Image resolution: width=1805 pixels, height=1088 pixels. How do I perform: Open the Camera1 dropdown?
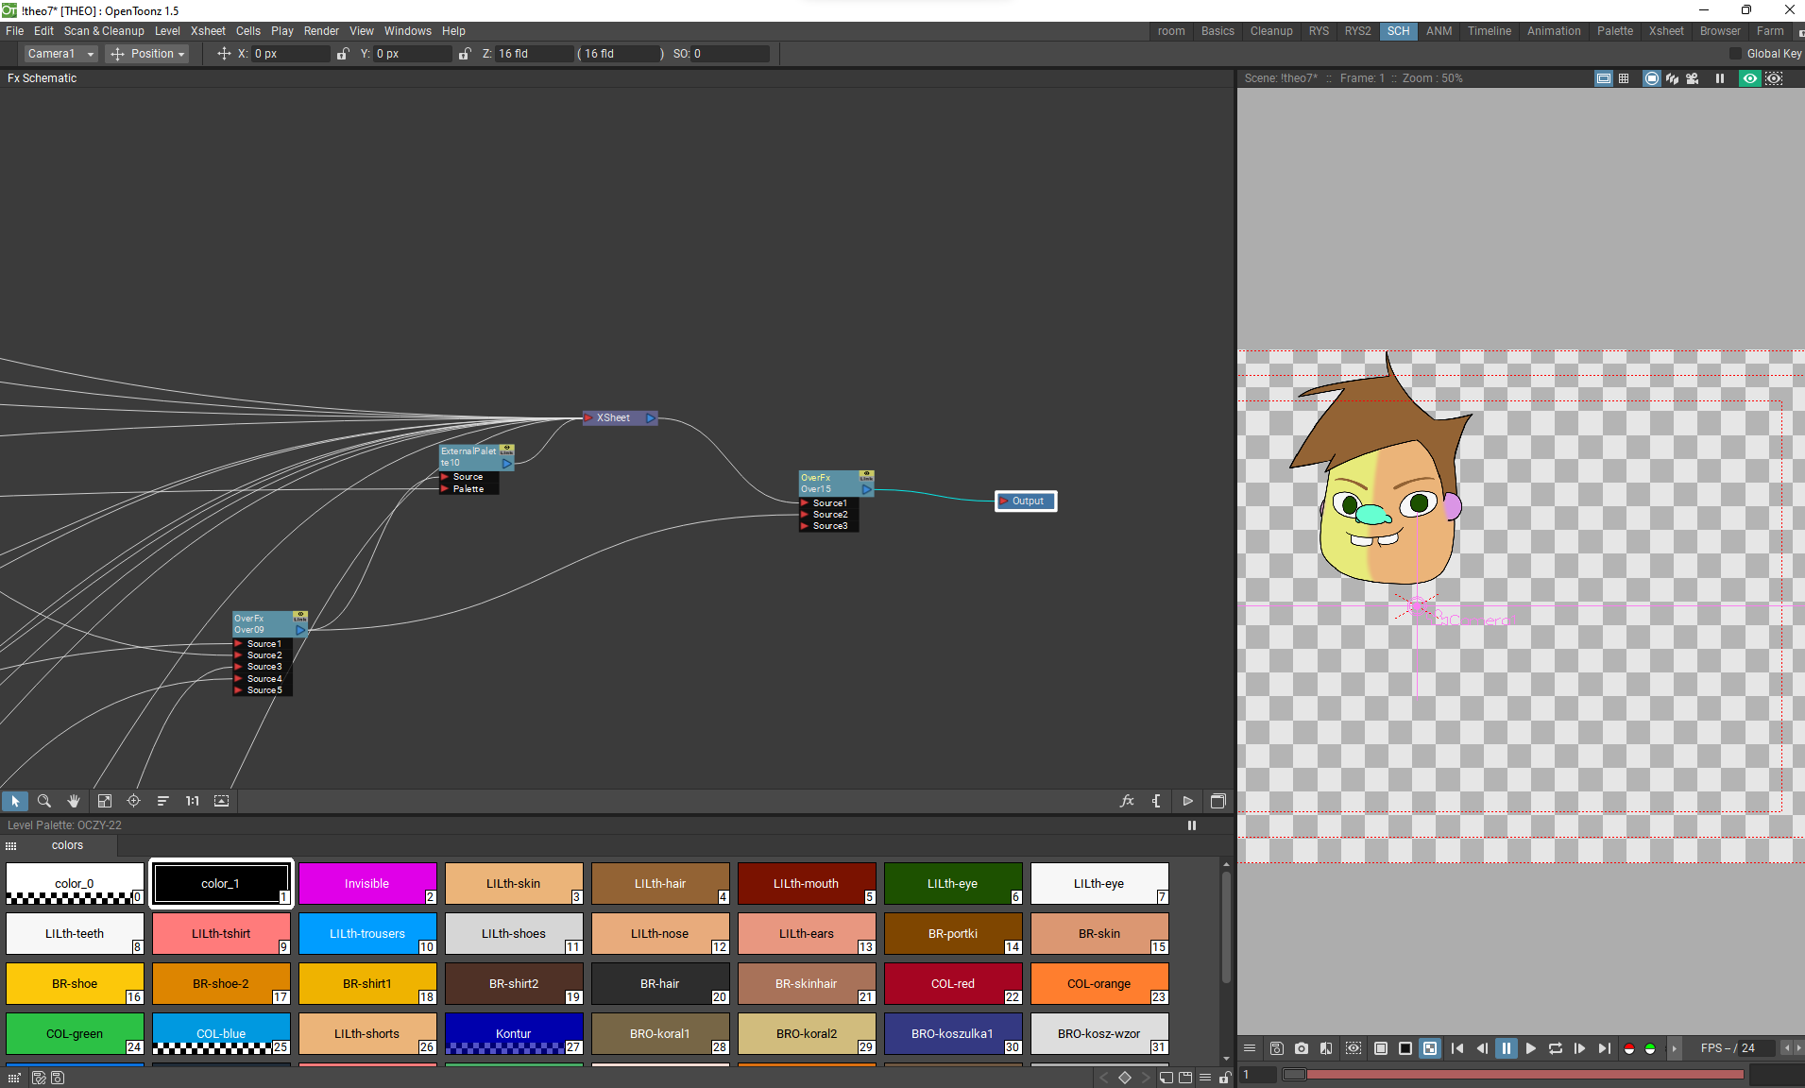coord(59,54)
